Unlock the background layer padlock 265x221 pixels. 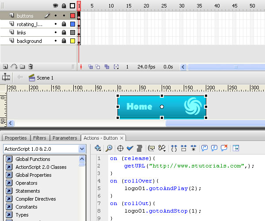click(x=64, y=41)
